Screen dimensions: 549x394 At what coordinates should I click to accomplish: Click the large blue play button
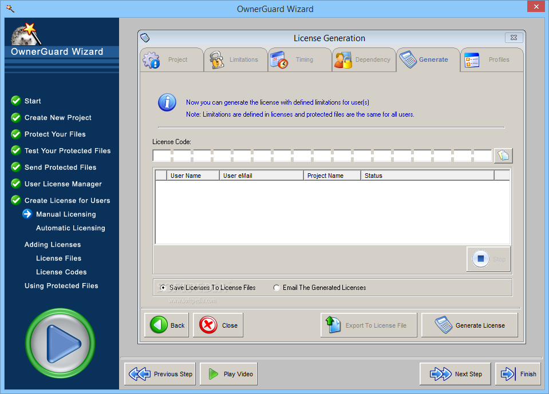tap(60, 343)
